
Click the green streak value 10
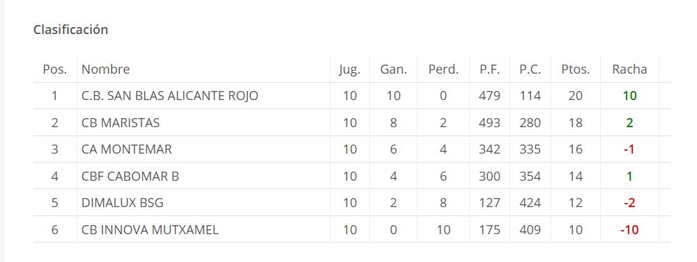[629, 96]
